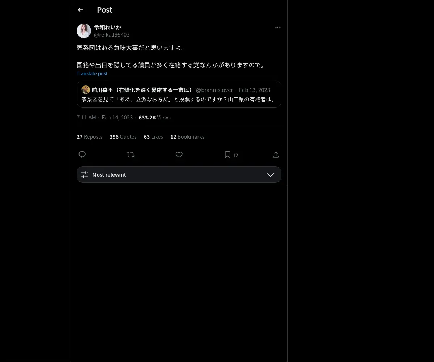Translate the post via Translate post link

[92, 73]
